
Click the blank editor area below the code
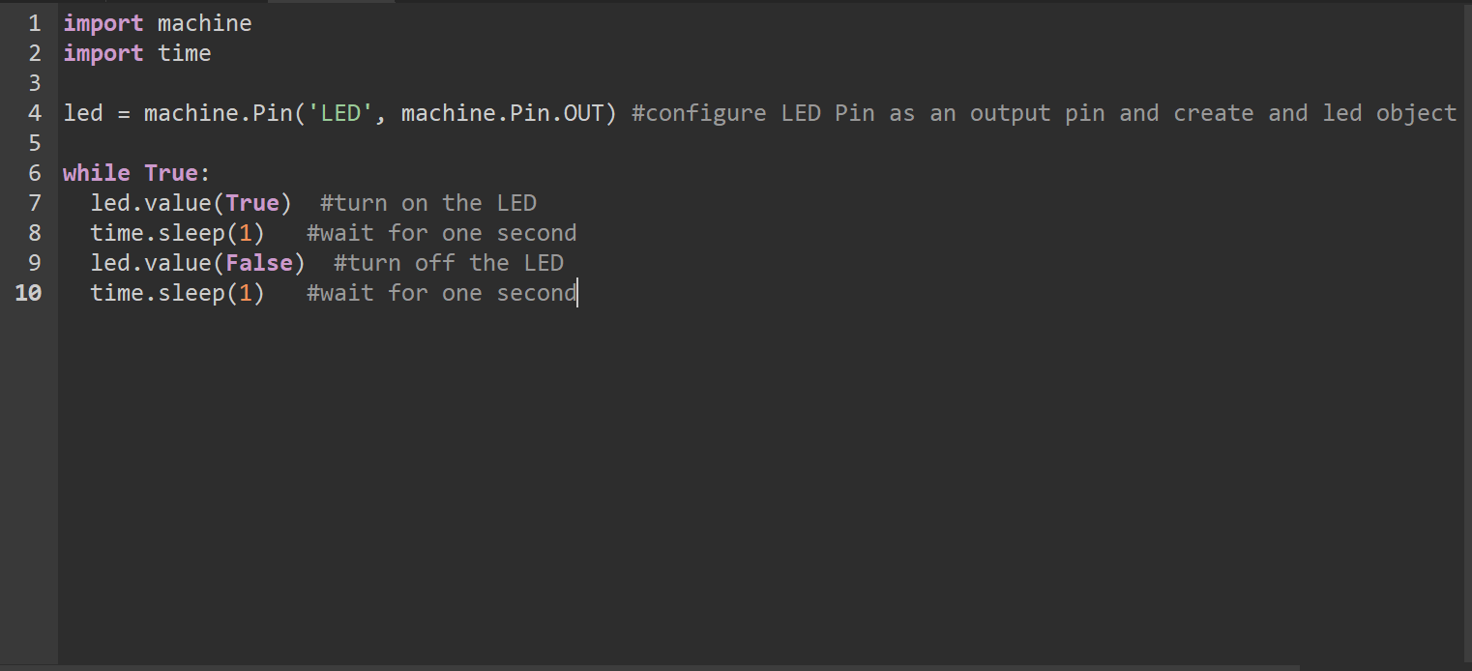click(x=677, y=483)
